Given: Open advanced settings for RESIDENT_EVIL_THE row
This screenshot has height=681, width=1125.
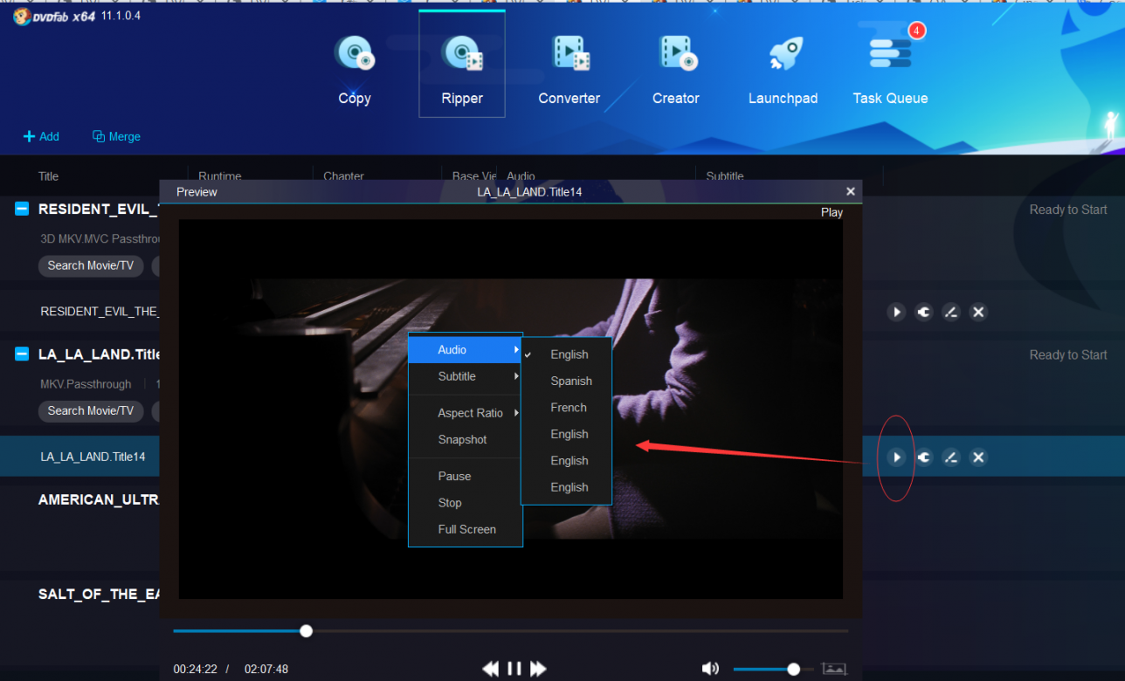Looking at the screenshot, I should coord(923,312).
